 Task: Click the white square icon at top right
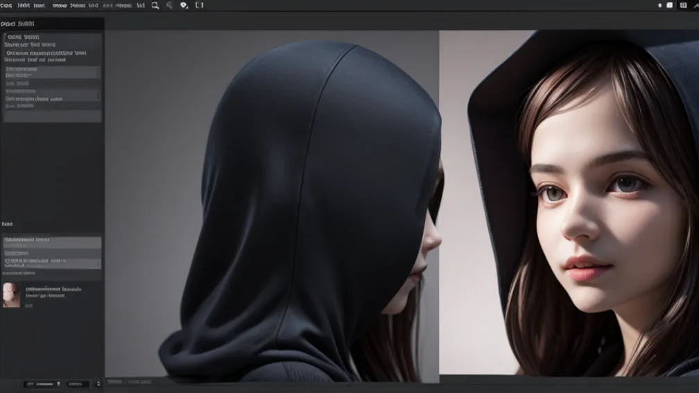tap(669, 6)
